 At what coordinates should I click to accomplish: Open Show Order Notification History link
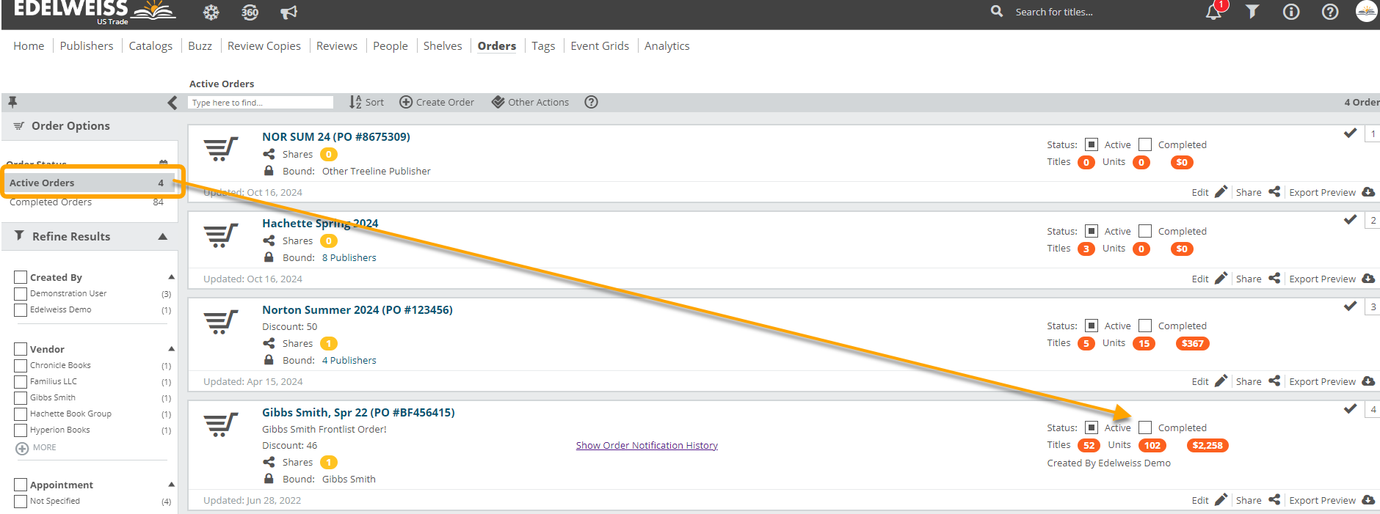(647, 445)
